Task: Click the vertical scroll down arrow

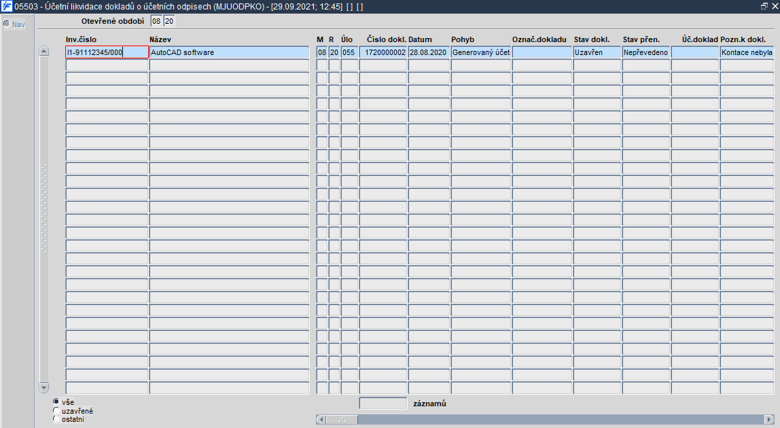Action: [43, 387]
